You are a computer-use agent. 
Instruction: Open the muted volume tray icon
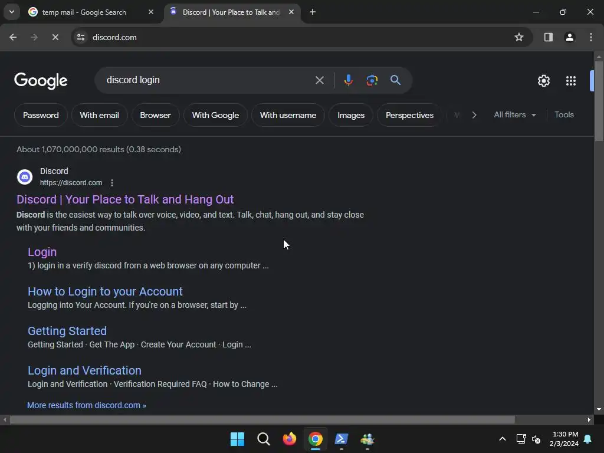click(x=536, y=439)
